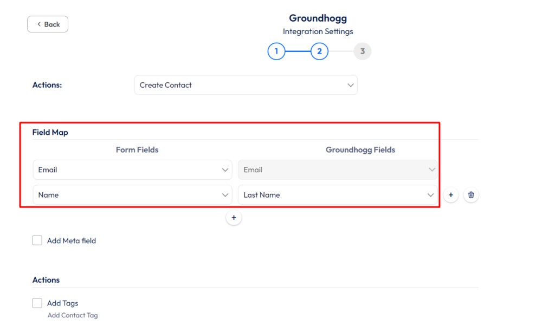This screenshot has width=555, height=326.
Task: Expand the Email Groundhogg field selector
Action: (x=432, y=169)
